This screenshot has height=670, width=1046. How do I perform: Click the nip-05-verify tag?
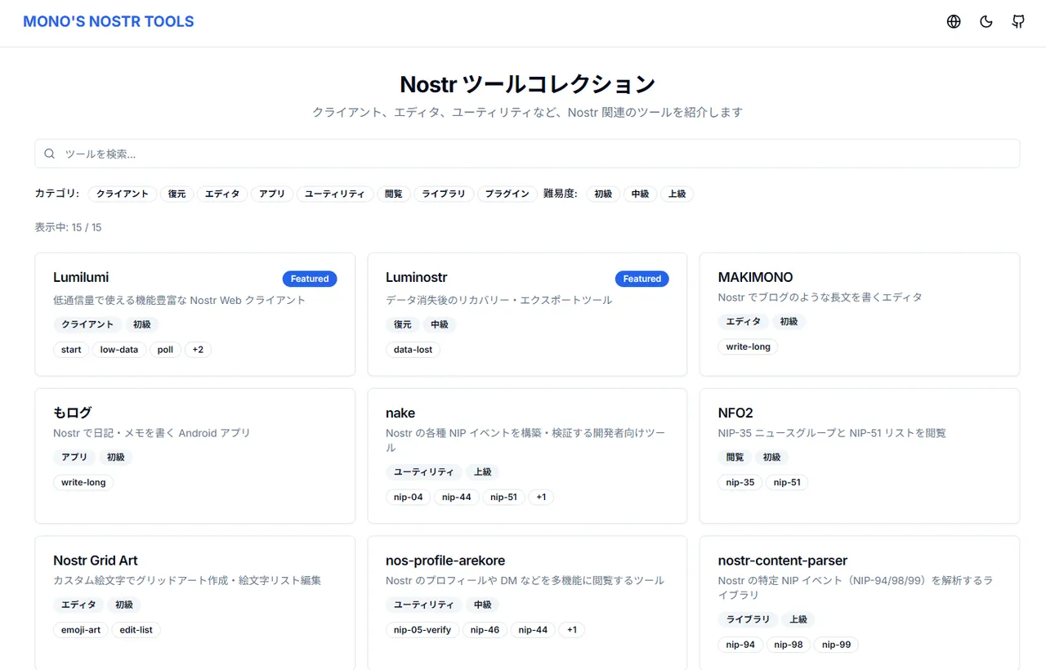422,630
